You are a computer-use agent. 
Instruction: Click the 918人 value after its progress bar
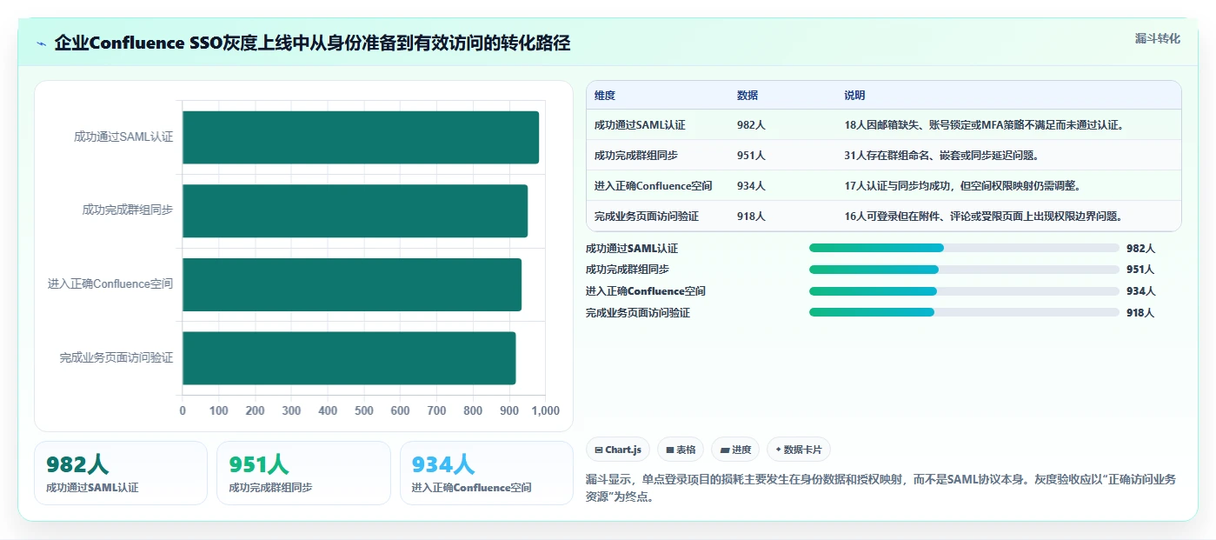(1140, 313)
